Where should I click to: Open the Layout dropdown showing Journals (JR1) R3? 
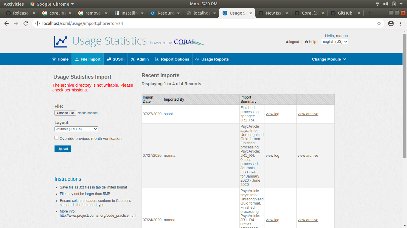click(76, 129)
